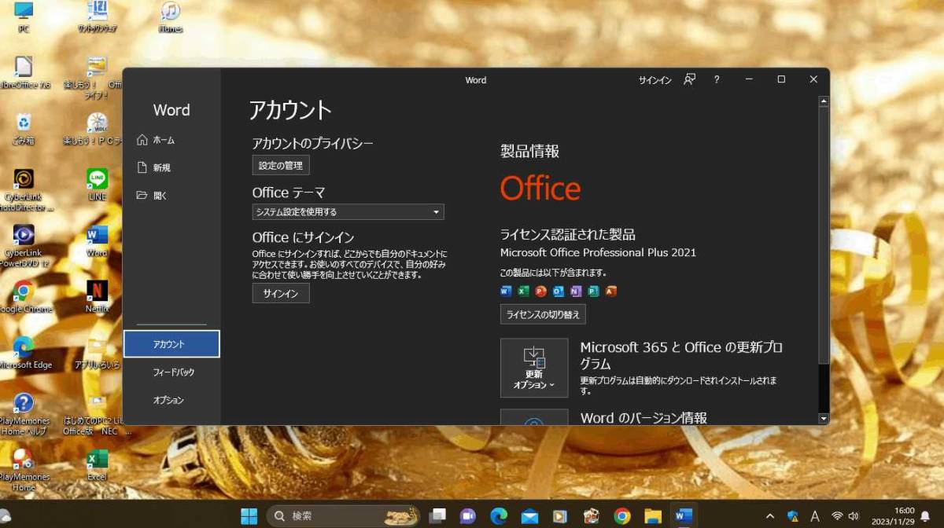Open the 開く page in Word sidebar
944x528 pixels.
pyautogui.click(x=153, y=196)
